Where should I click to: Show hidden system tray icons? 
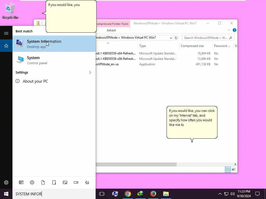[220, 194]
